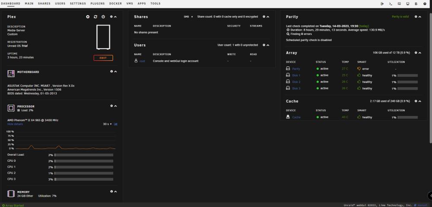Screen dimensions: 432x207
Task: Open the system Log icon in top bar
Action: (416, 4)
